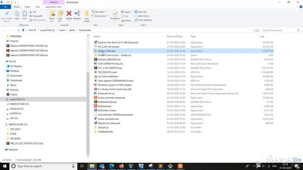Sort by the Name column header

(x=97, y=36)
